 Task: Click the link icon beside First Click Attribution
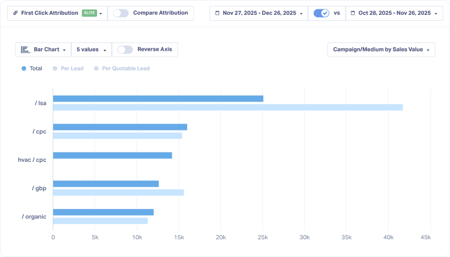[x=15, y=13]
